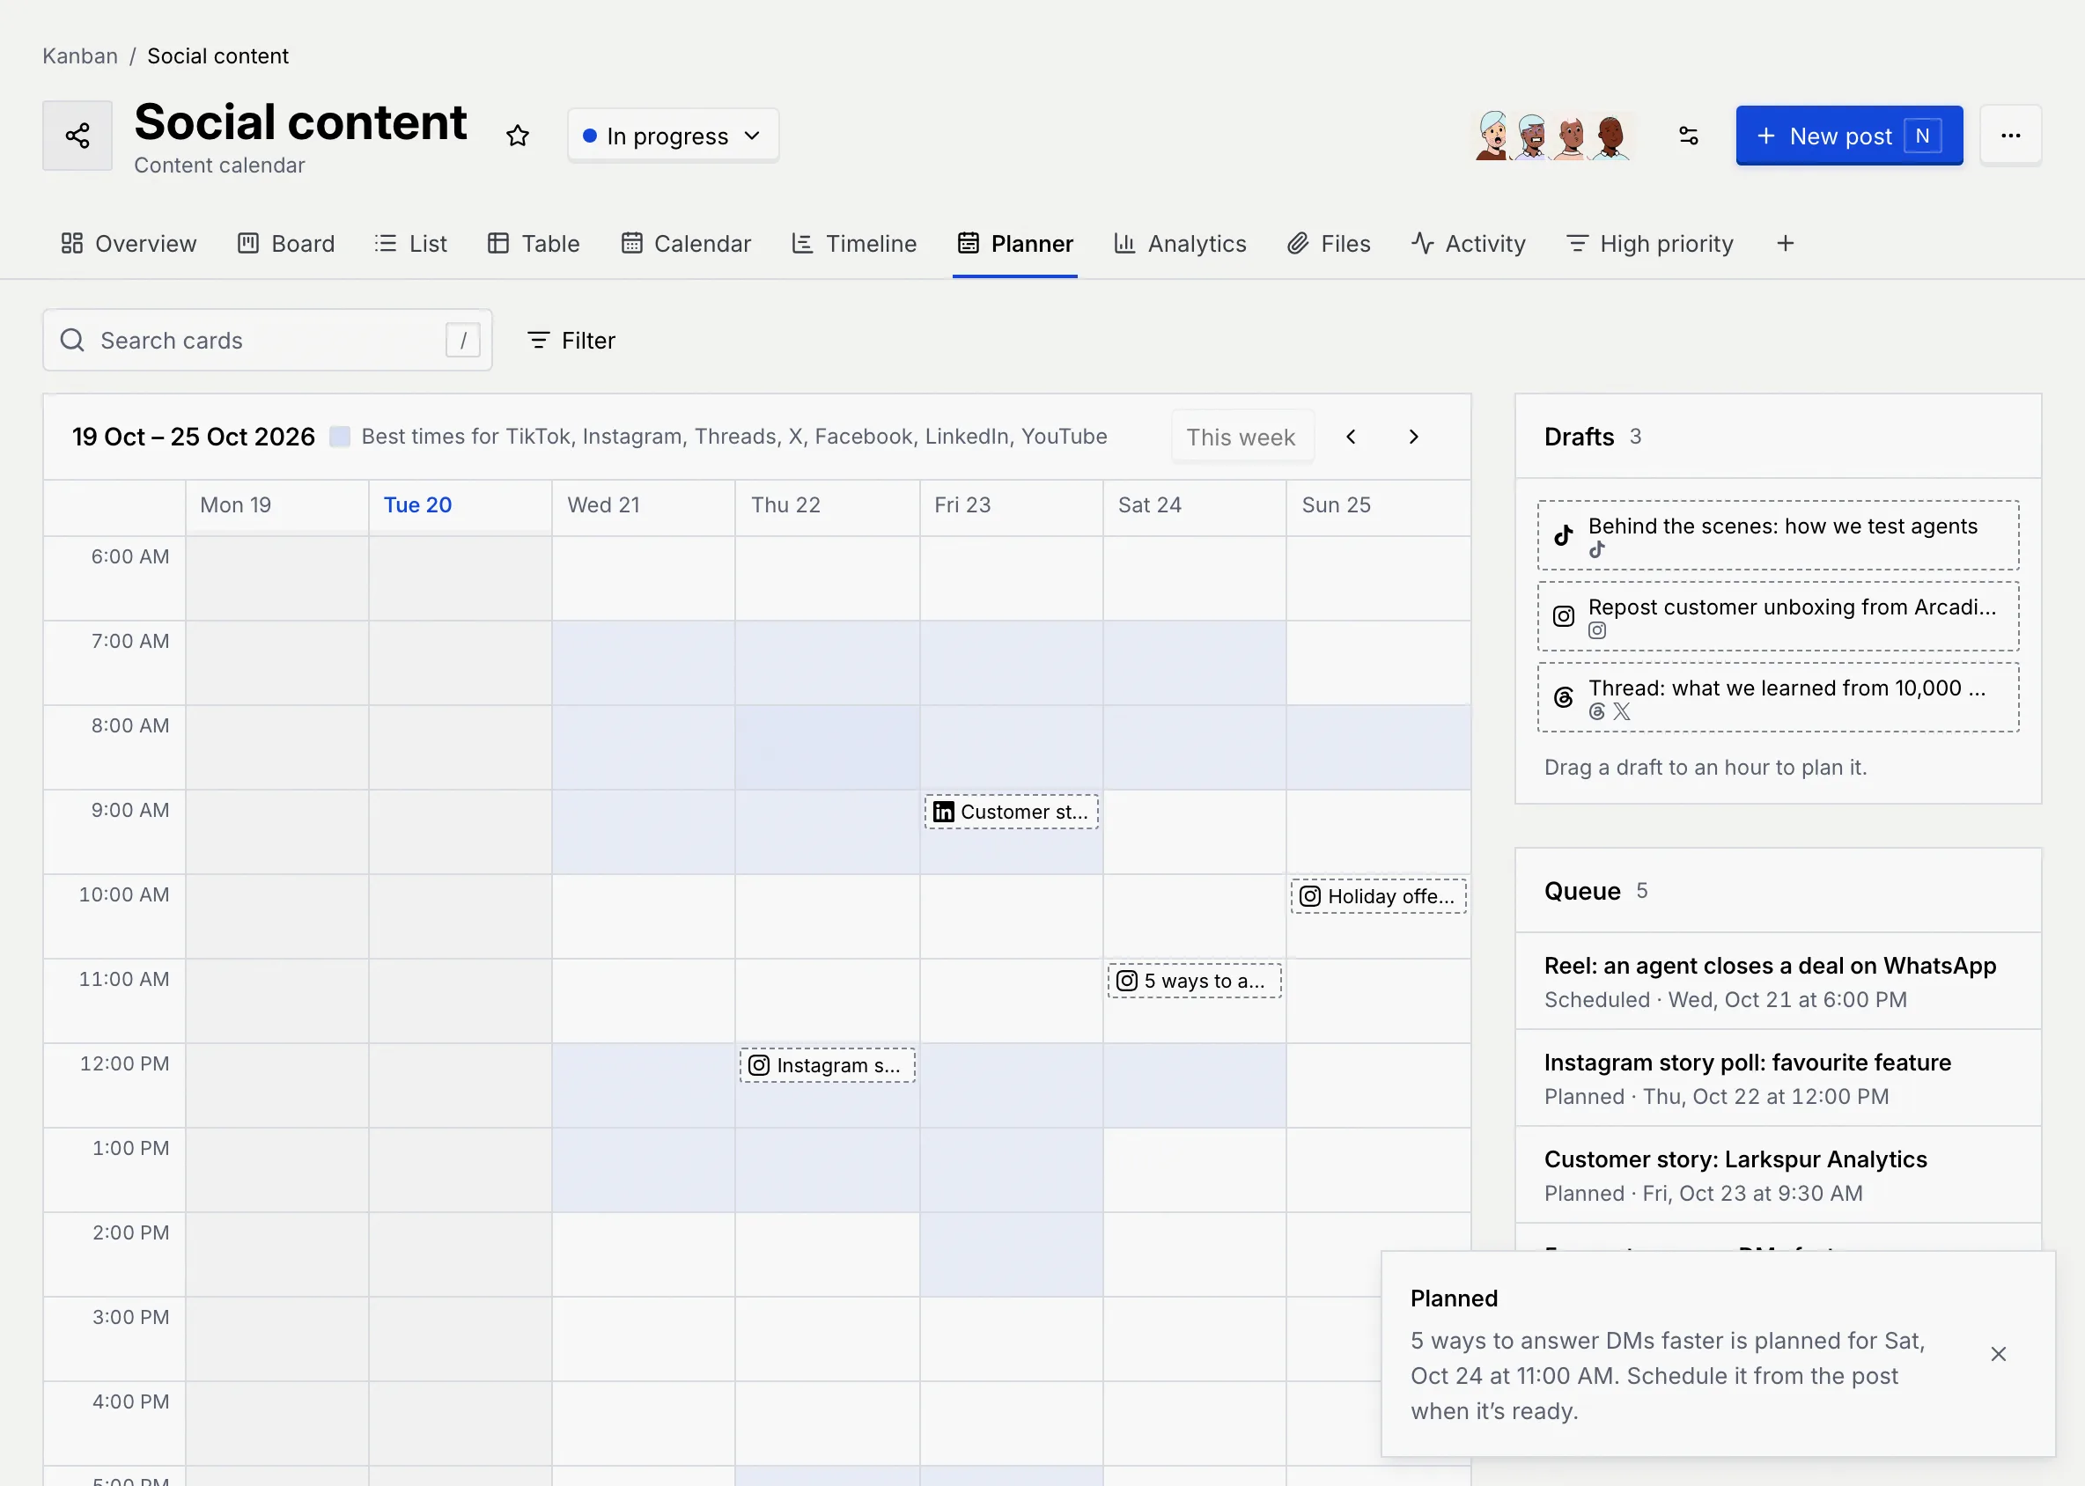The image size is (2085, 1486).
Task: Click the share icon beside Social content
Action: point(77,136)
